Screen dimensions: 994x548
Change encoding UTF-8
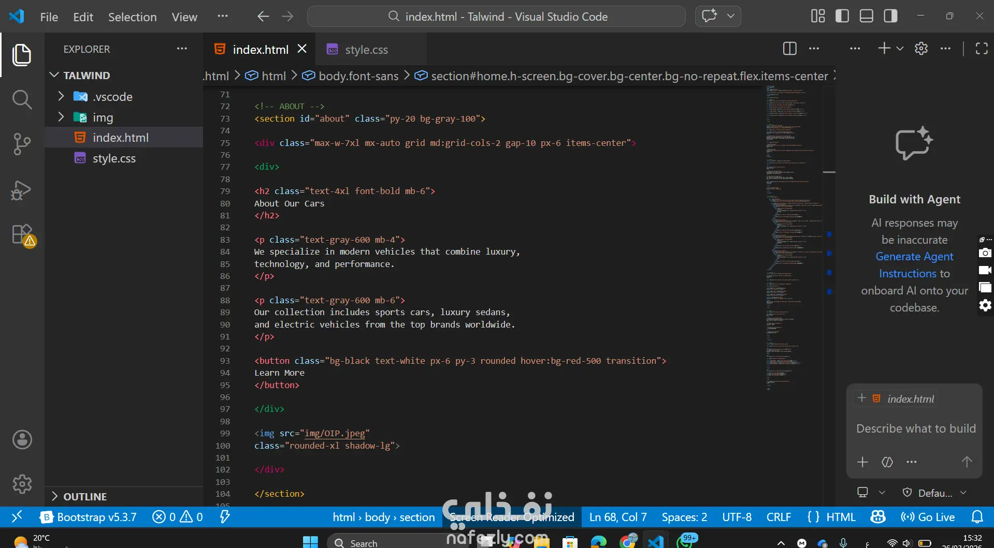point(737,517)
